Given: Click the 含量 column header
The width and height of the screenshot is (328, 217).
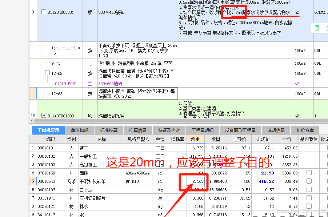Looking at the screenshot, I should (x=195, y=139).
